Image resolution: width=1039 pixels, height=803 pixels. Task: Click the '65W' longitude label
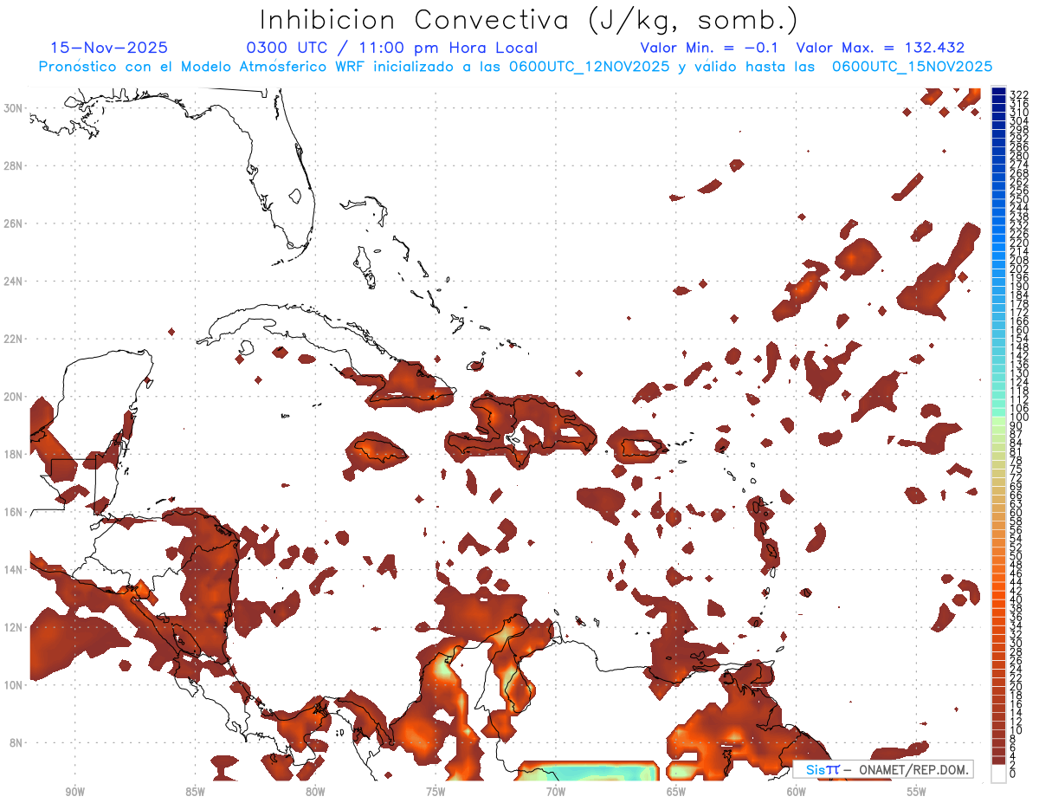coord(676,792)
